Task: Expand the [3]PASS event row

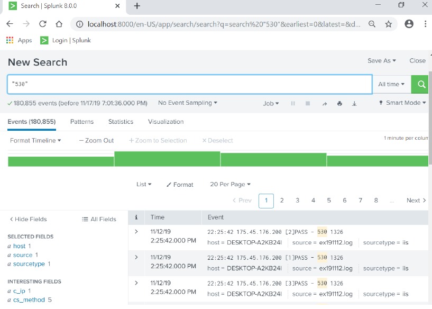Action: (136, 283)
